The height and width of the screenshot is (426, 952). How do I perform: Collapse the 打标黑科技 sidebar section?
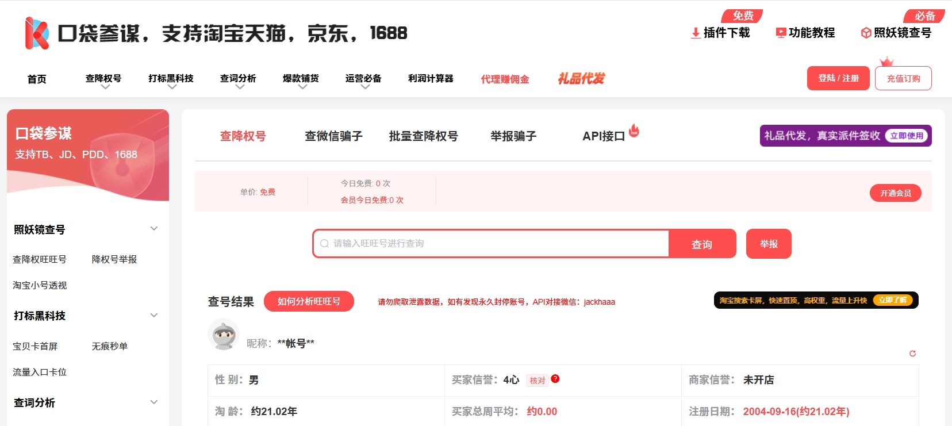pos(153,315)
